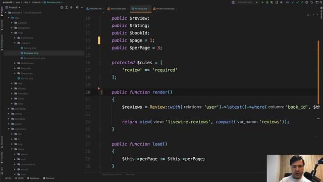Expand the database folder arrow
Screen dimensions: 323x182
click(9, 119)
